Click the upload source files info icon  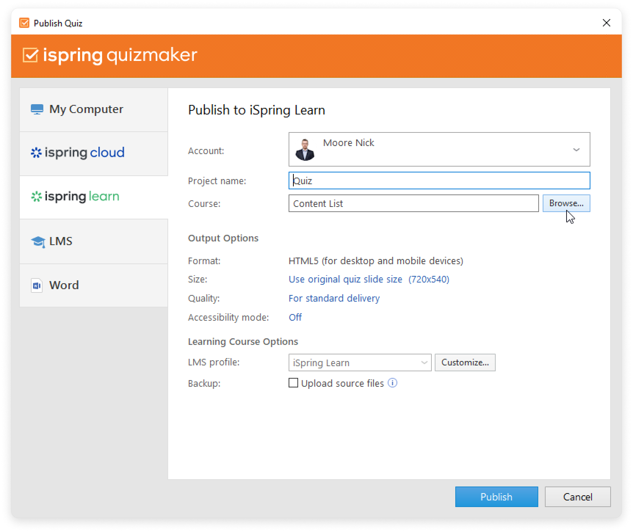[x=393, y=383]
